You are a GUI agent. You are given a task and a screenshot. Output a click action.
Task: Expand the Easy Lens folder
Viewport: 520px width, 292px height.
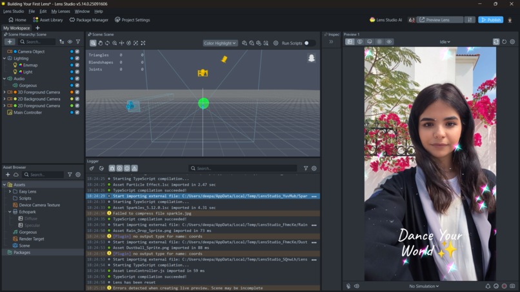pos(10,191)
